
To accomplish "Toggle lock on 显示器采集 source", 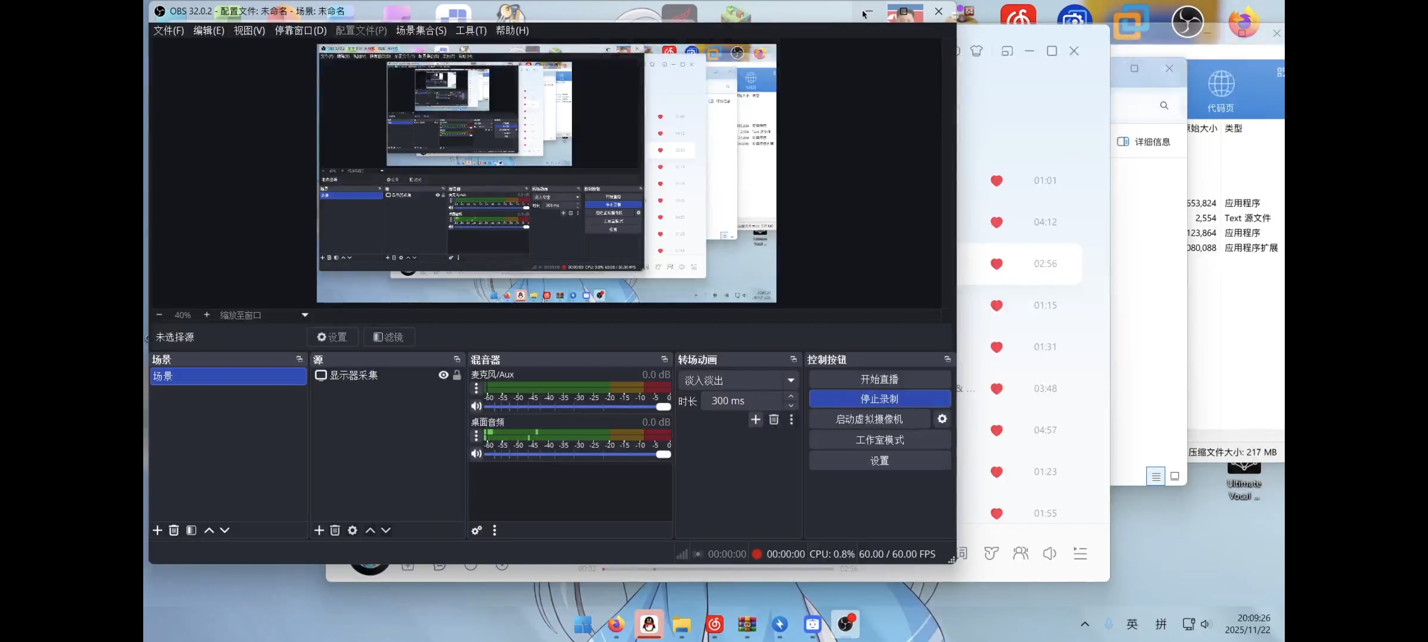I will pyautogui.click(x=457, y=375).
